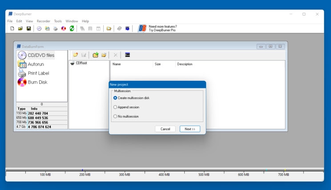Select Create multisession disk option
331x190 pixels.
coord(131,98)
